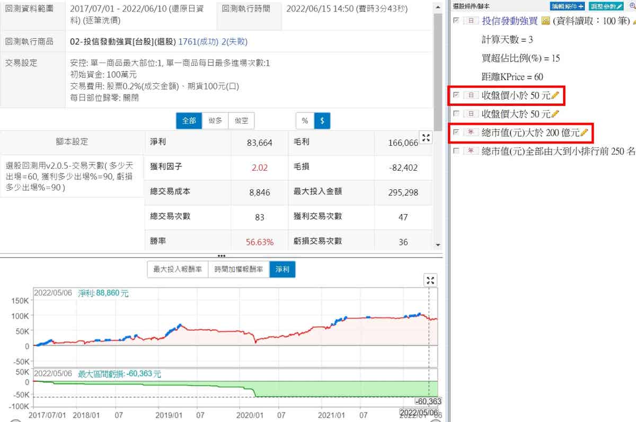636x422 pixels.
Task: Click scroll-down arrow of the statistics panel
Action: tap(437, 245)
